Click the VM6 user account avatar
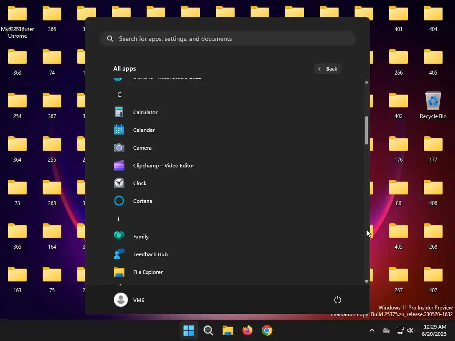455x341 pixels. click(x=121, y=300)
